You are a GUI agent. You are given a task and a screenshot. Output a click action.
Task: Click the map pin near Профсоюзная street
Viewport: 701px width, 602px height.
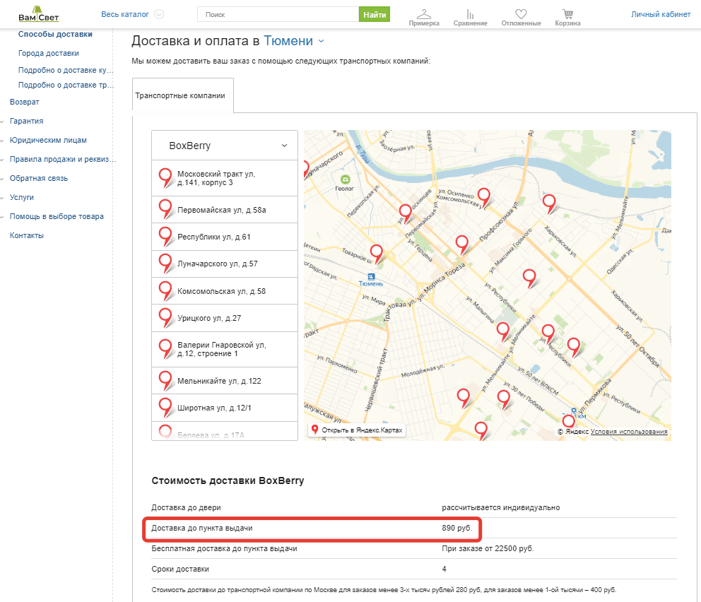(462, 243)
